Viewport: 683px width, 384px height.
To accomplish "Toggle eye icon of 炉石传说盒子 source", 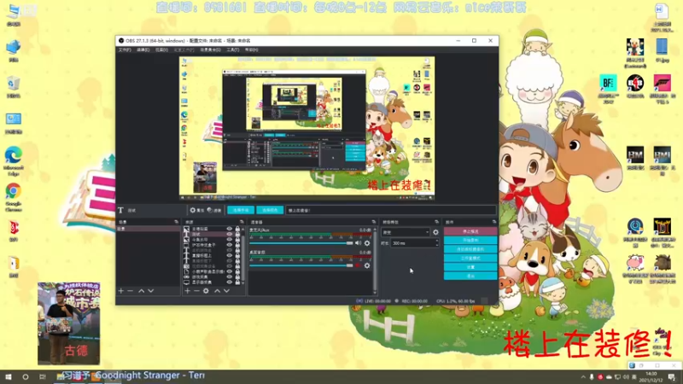I will pyautogui.click(x=230, y=245).
